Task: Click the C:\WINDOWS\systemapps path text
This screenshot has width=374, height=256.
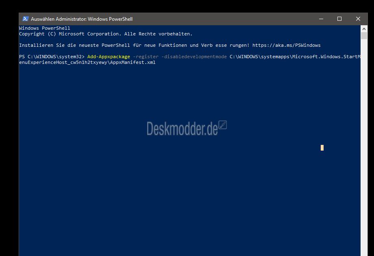Action: click(x=295, y=57)
